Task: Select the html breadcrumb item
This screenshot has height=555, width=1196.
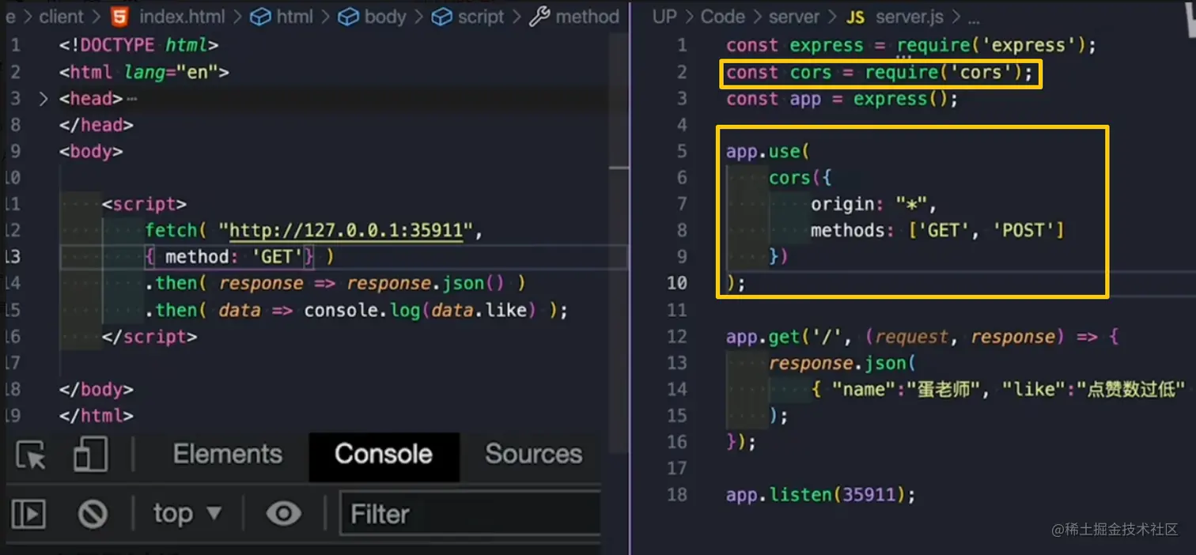Action: pos(295,16)
